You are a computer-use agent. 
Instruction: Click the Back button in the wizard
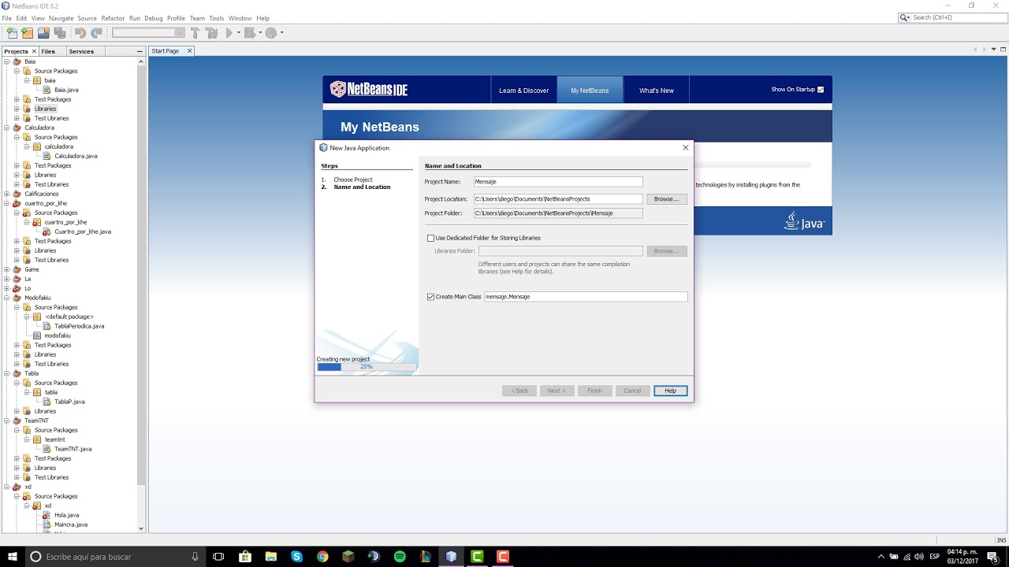519,391
